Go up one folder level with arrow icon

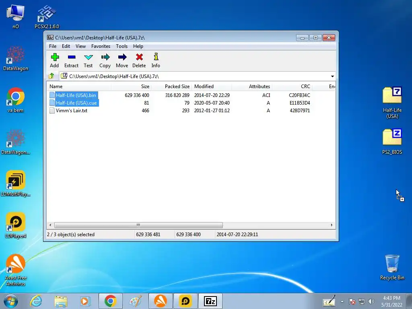pos(51,76)
